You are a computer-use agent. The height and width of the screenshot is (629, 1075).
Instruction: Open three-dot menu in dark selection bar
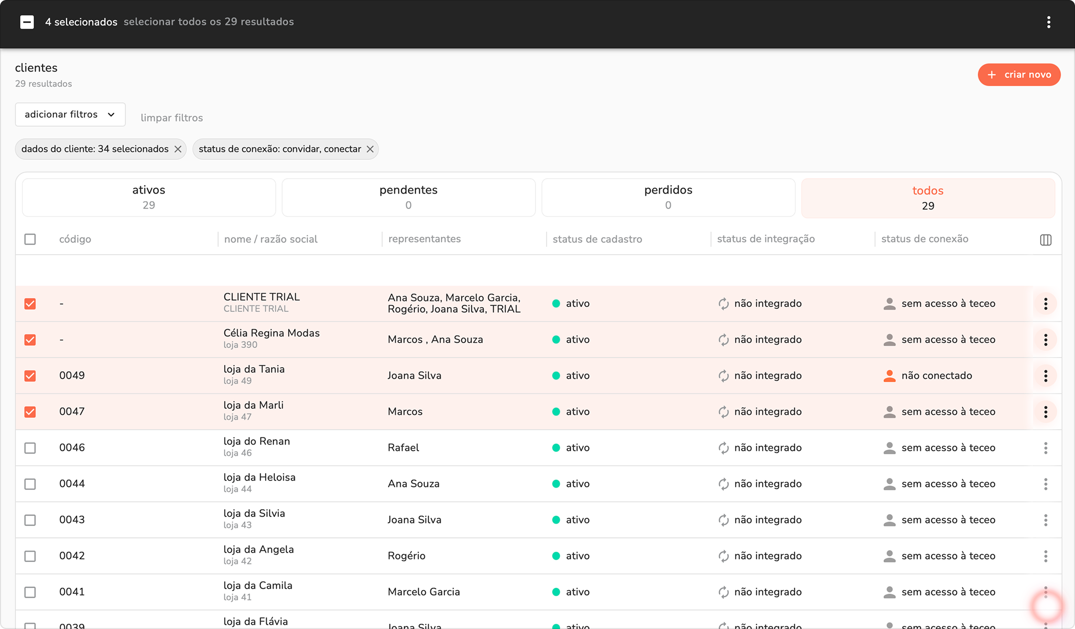click(x=1048, y=22)
